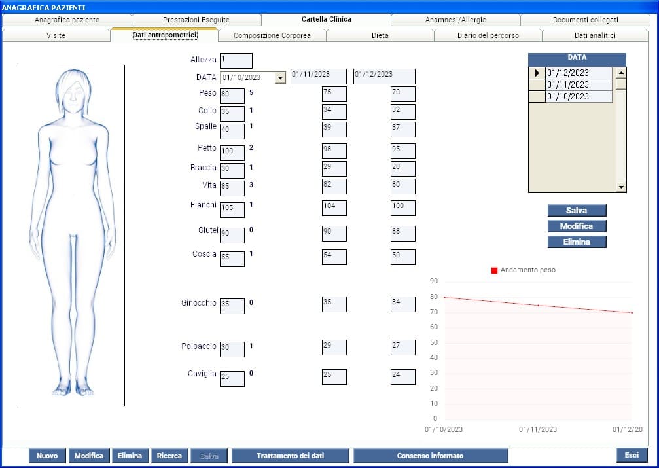Click the Ginocchio field showing 34
Screen dimensions: 659x468
[x=403, y=304]
